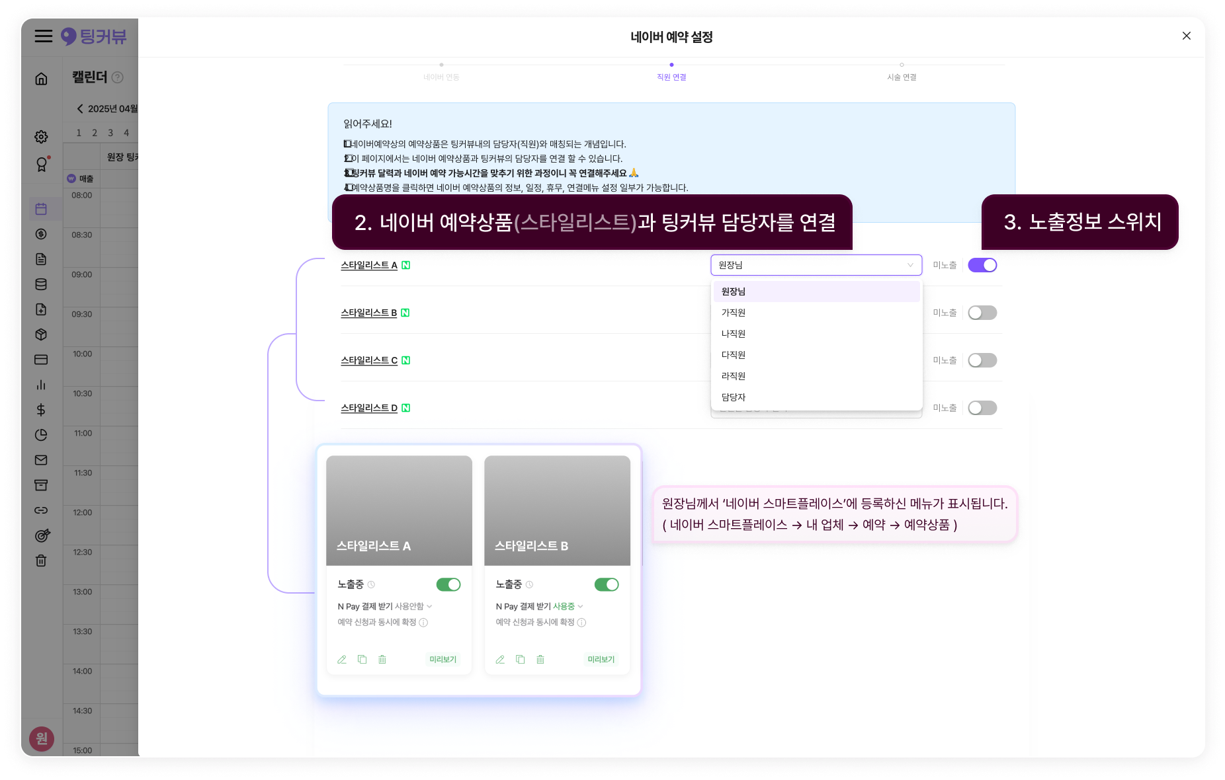The image size is (1225, 780).
Task: Open the target icon in sidebar
Action: [x=42, y=535]
